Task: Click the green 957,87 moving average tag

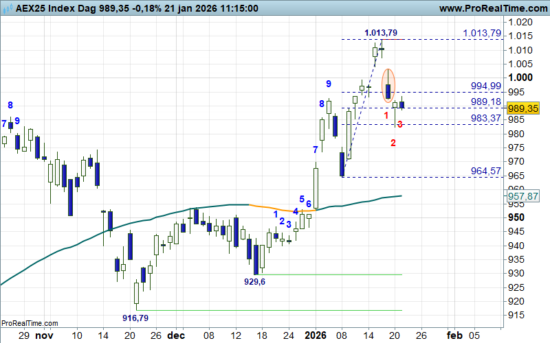Action: coord(522,196)
